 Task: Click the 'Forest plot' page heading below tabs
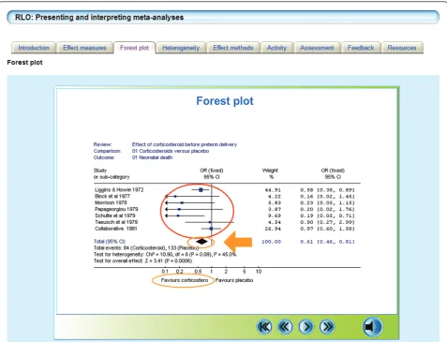coord(24,63)
